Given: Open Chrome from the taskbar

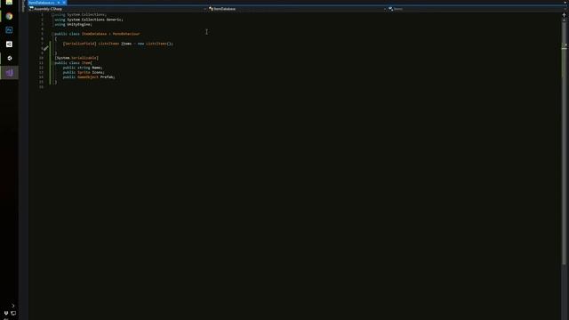Looking at the screenshot, I should [x=9, y=16].
